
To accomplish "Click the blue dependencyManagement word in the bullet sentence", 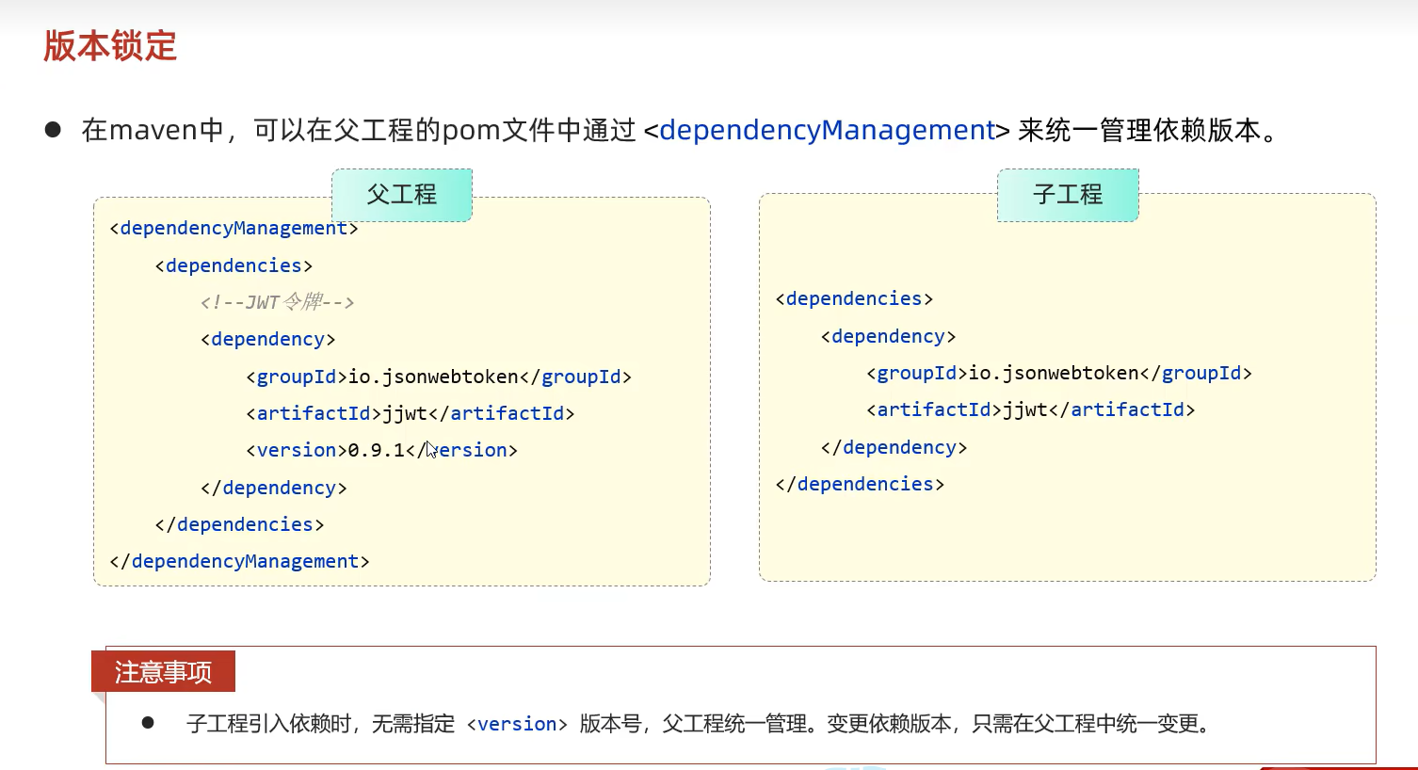I will click(827, 130).
